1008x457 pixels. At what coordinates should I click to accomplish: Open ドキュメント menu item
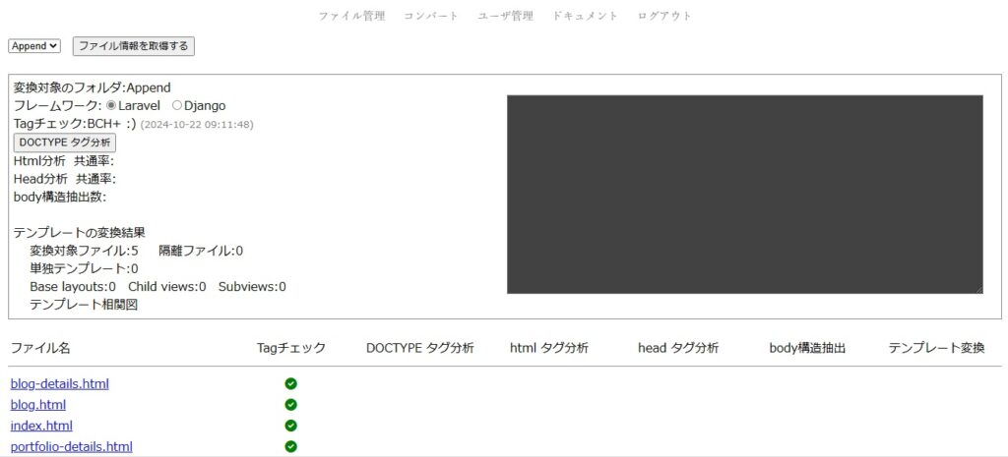click(x=586, y=16)
